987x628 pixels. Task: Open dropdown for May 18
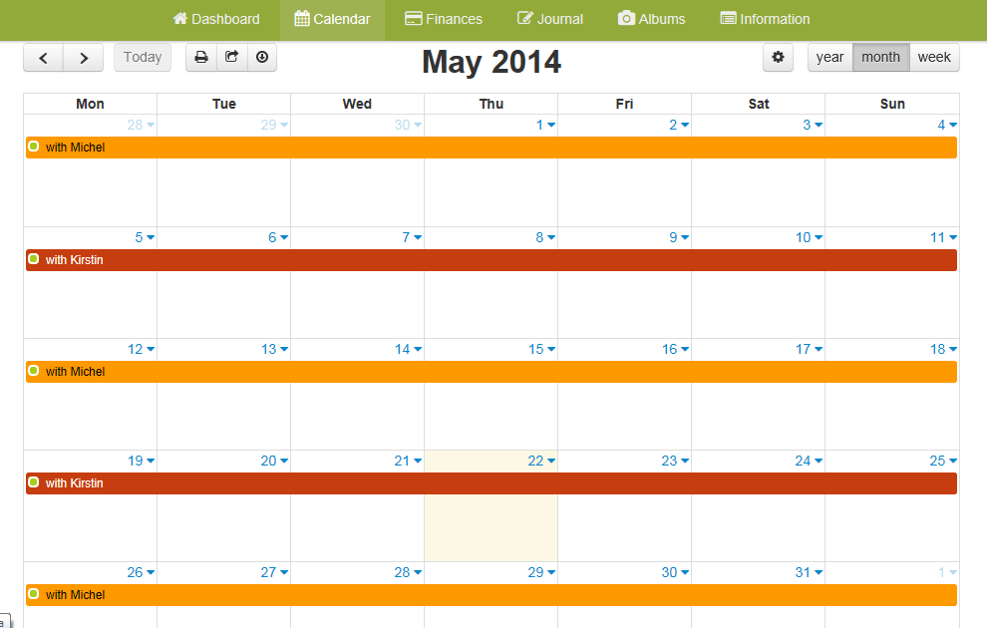pyautogui.click(x=953, y=349)
